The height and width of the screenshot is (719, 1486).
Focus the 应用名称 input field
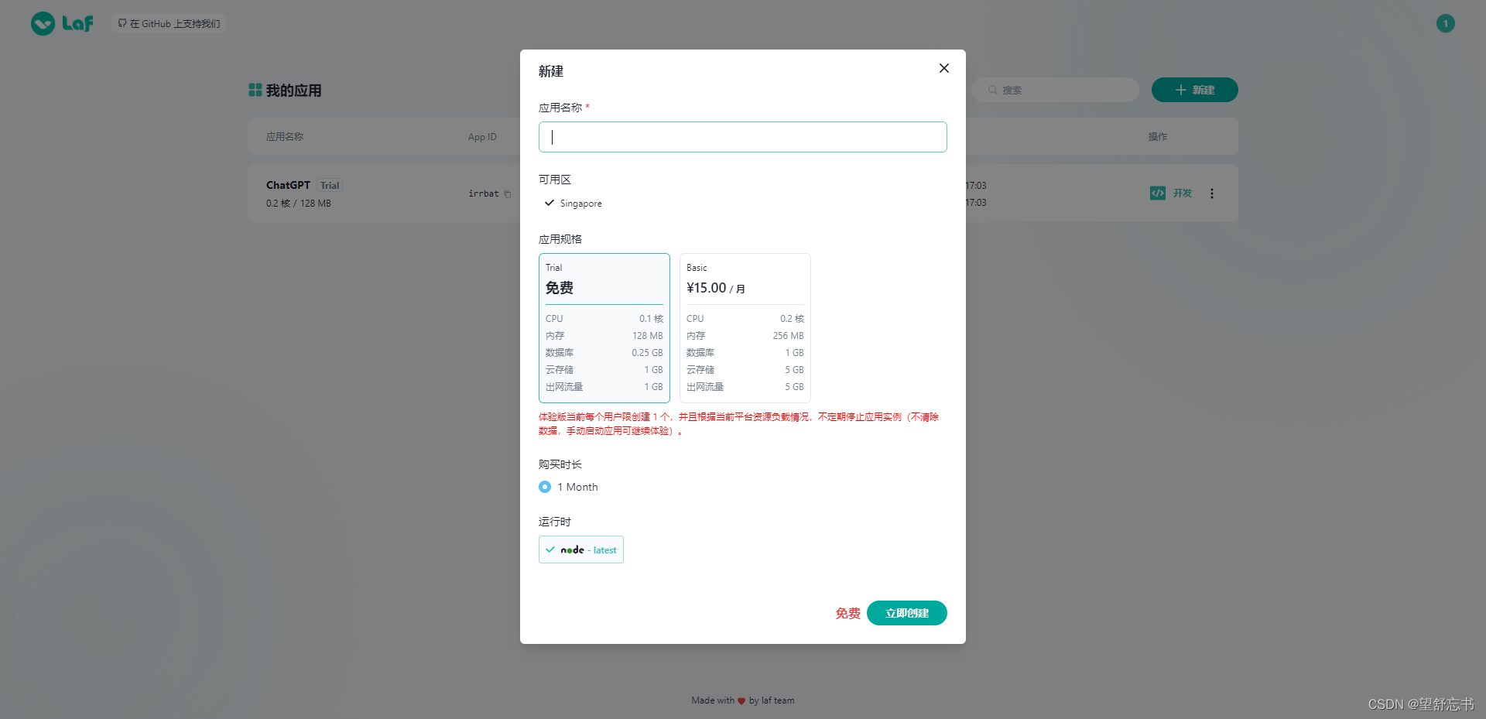(x=742, y=137)
